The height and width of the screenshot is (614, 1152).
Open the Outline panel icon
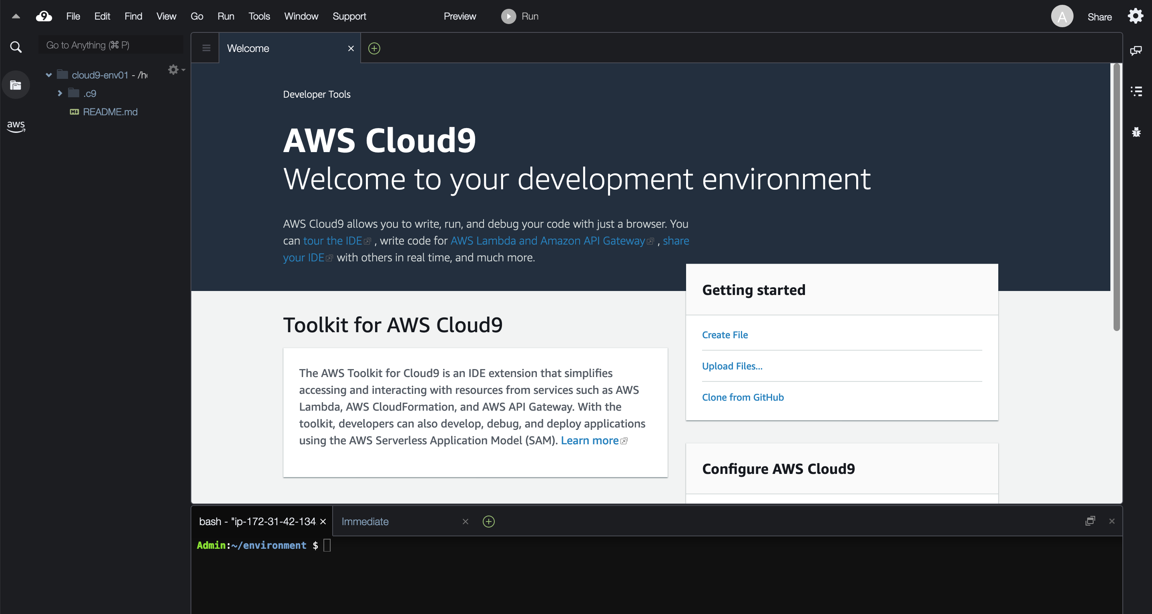1136,91
